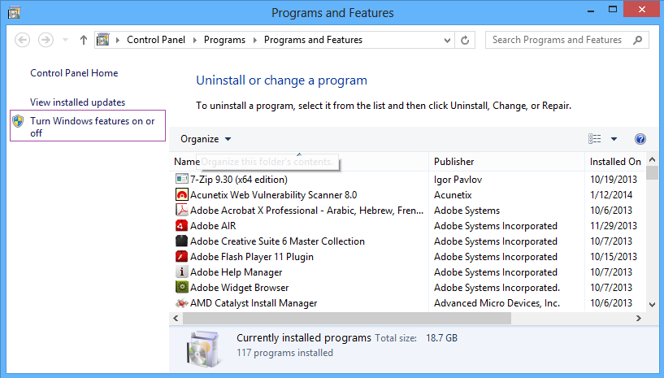This screenshot has height=378, width=664.
Task: Expand the address bar history dropdown
Action: (447, 40)
